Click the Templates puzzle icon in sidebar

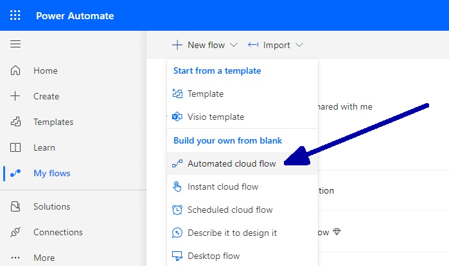click(15, 122)
